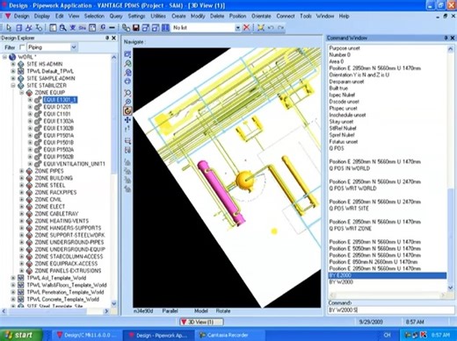
Task: Expand the EQUI C1101 node
Action: tap(30, 114)
